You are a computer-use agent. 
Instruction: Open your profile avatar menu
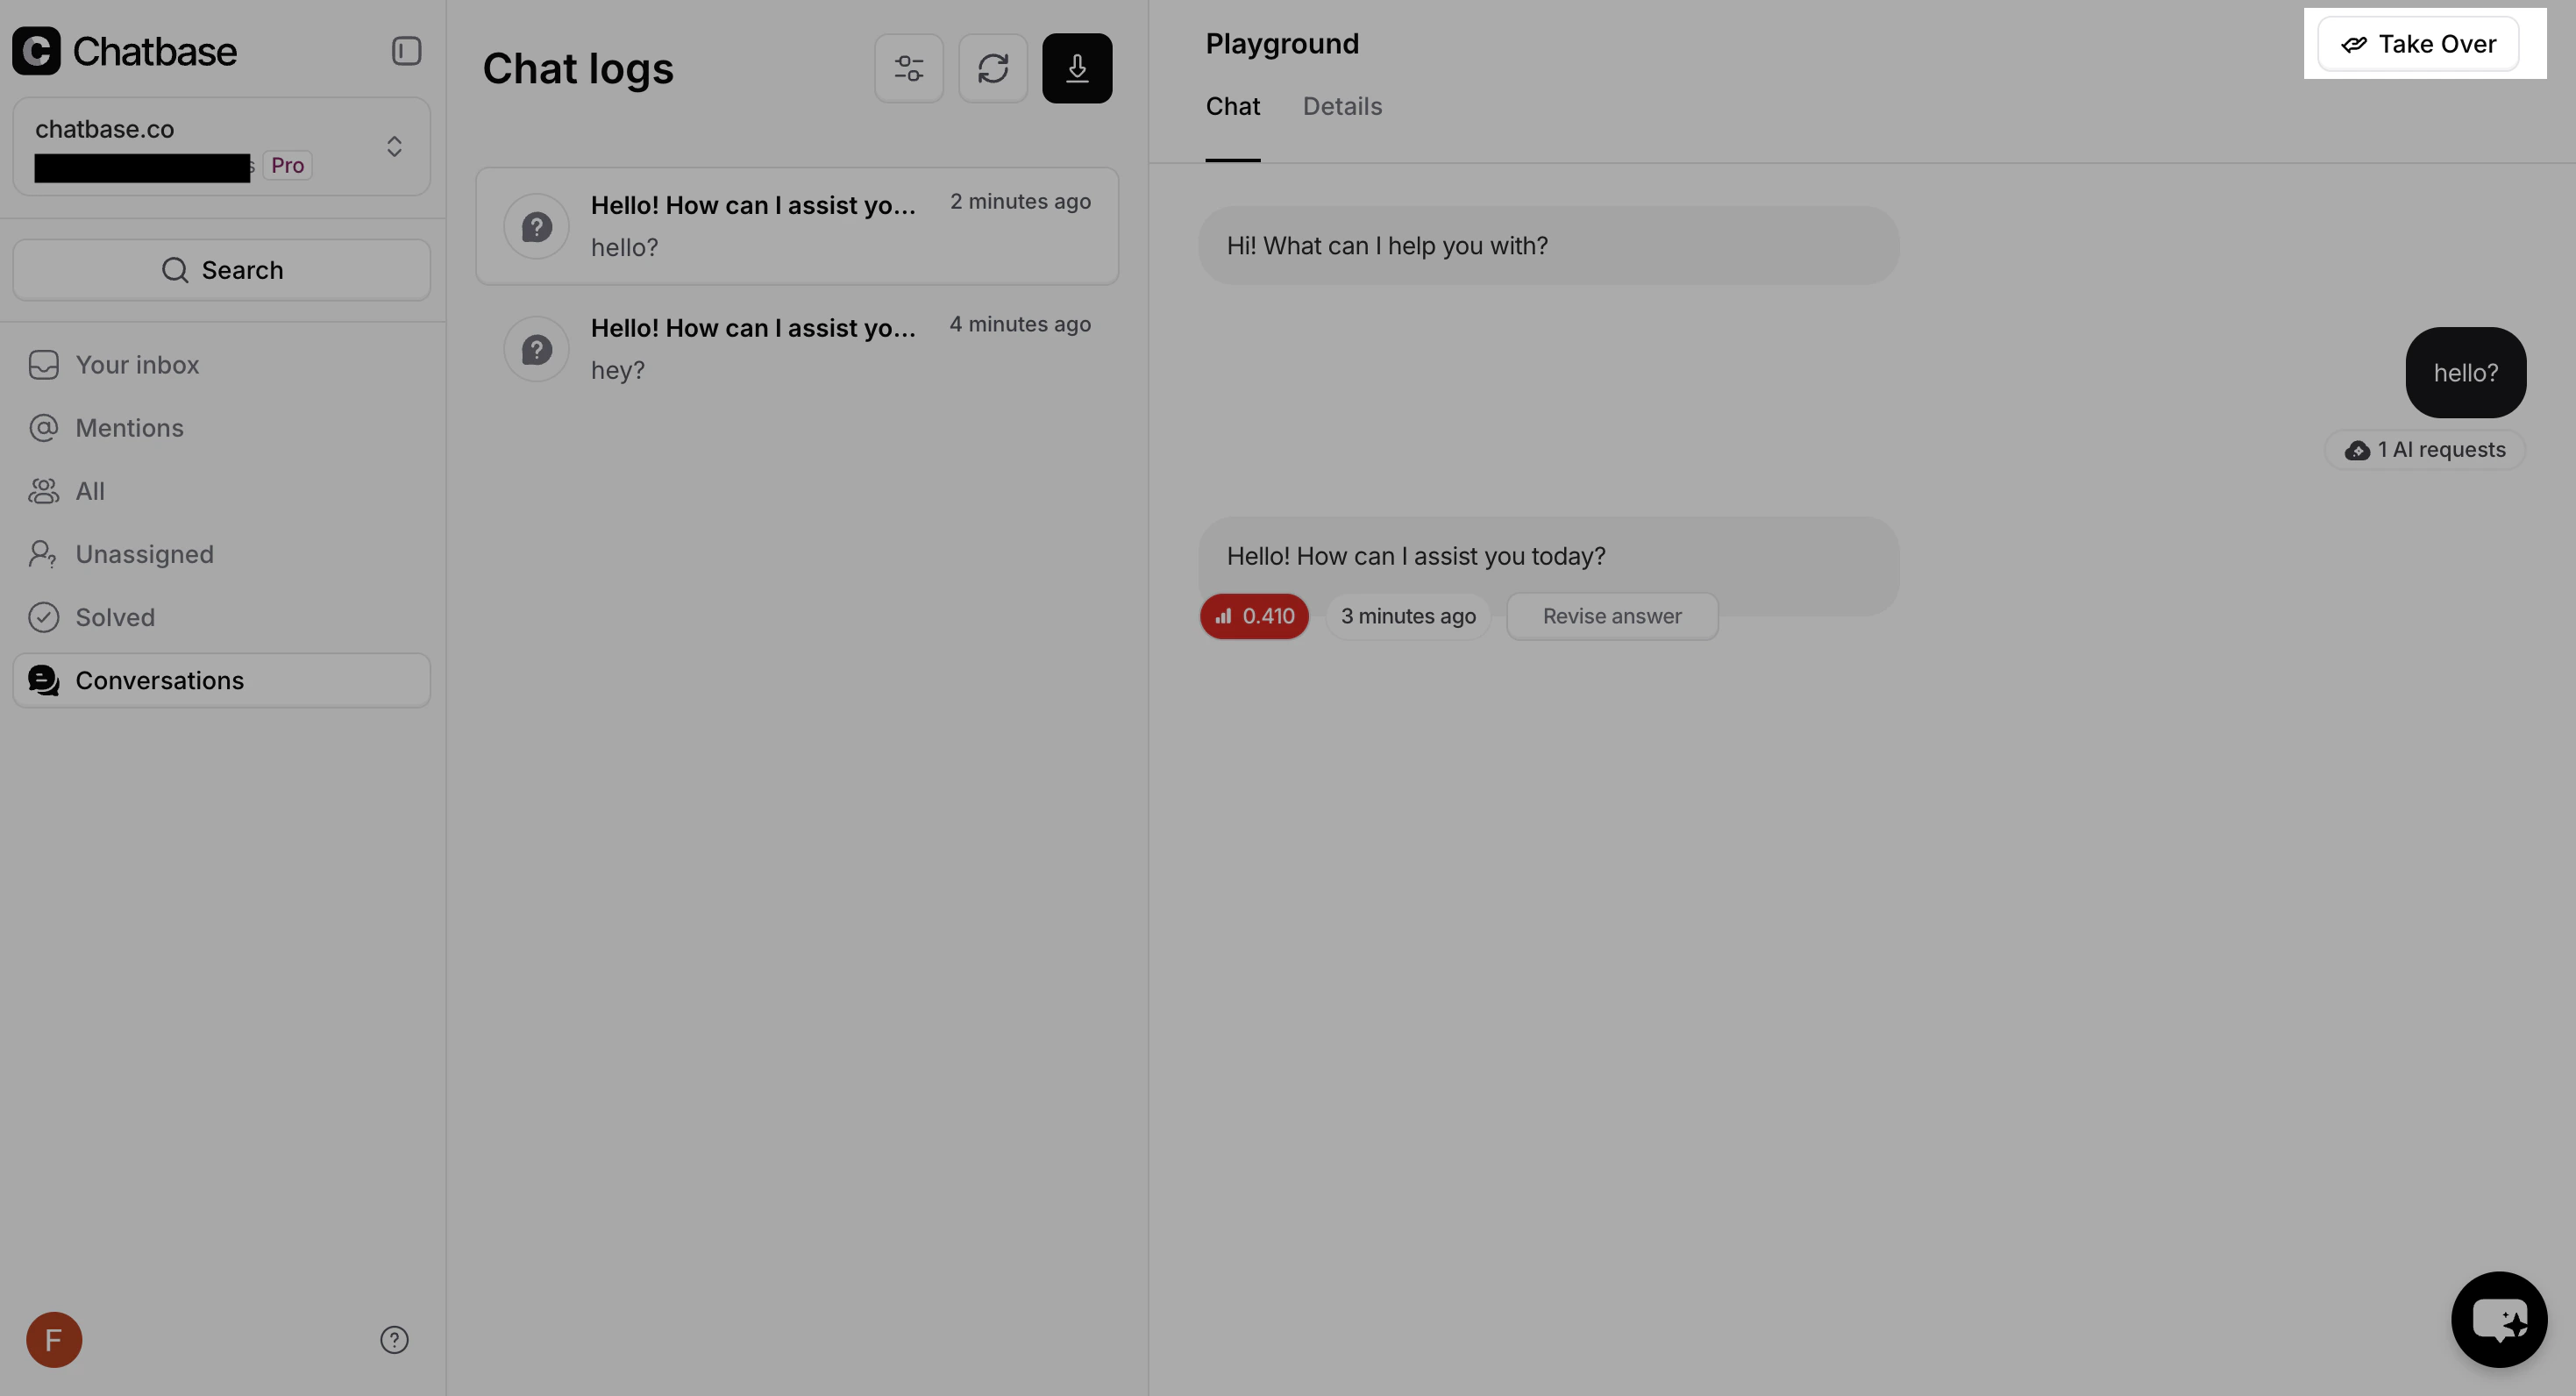54,1340
